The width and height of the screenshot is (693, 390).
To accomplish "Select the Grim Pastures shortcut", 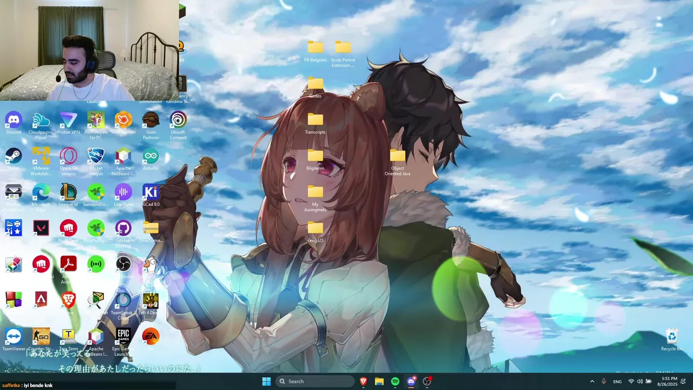I will [151, 126].
